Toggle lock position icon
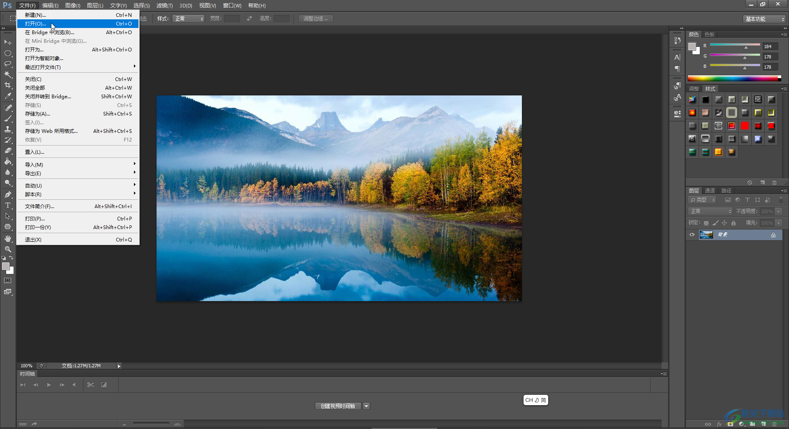 [724, 223]
